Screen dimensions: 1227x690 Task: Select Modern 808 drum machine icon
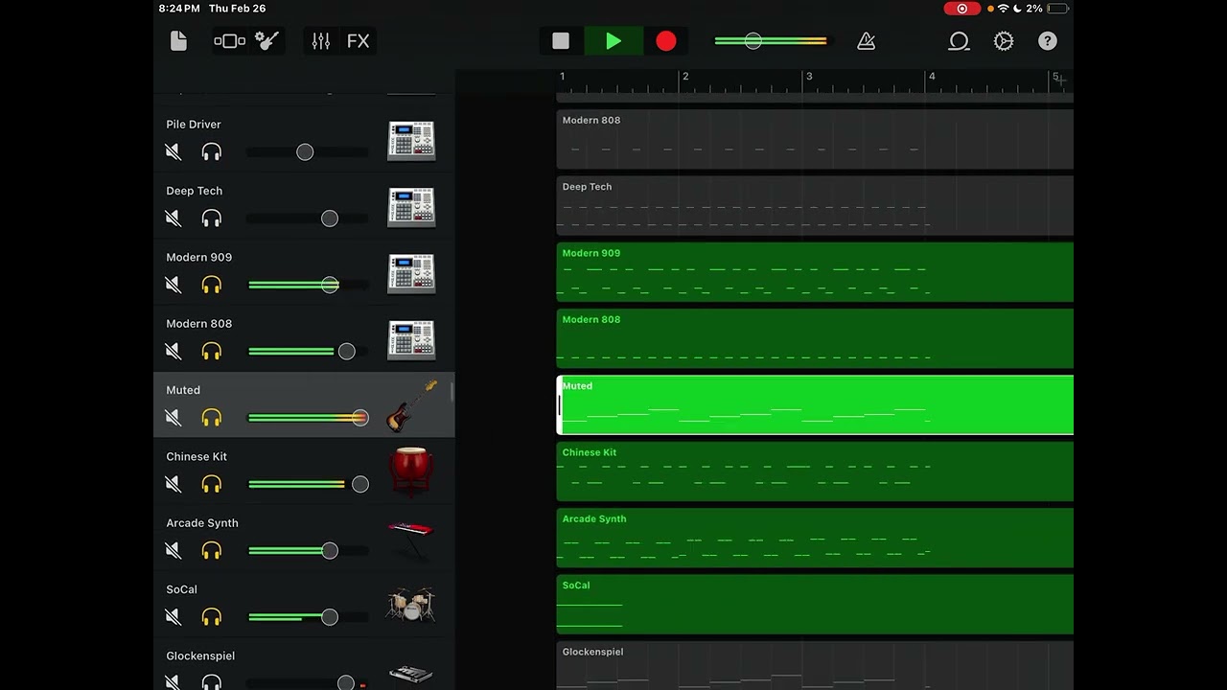411,340
